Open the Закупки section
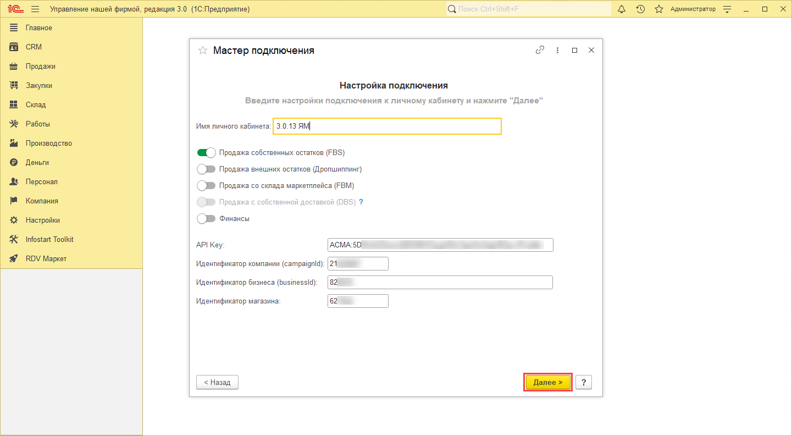 71,85
